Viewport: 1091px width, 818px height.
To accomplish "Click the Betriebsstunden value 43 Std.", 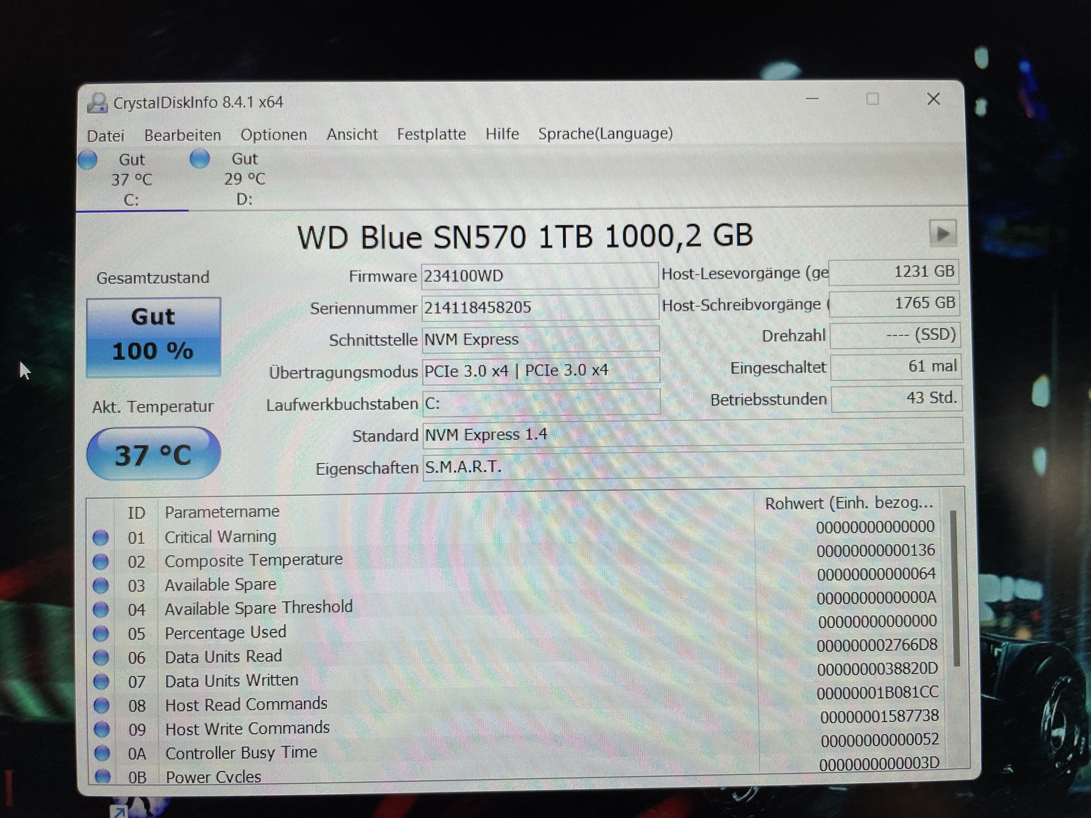I will pos(896,398).
